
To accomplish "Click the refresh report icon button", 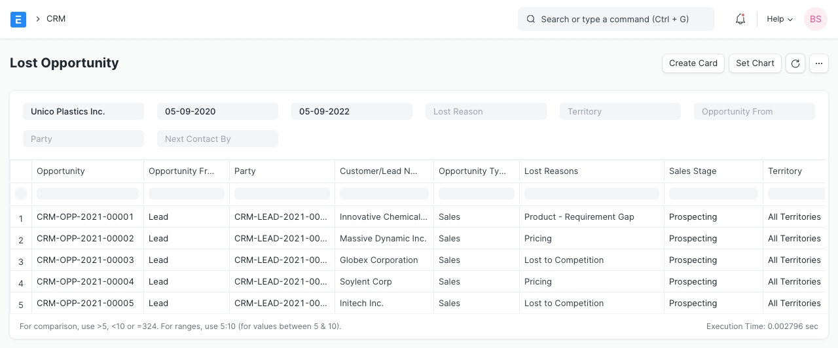I will [x=795, y=63].
